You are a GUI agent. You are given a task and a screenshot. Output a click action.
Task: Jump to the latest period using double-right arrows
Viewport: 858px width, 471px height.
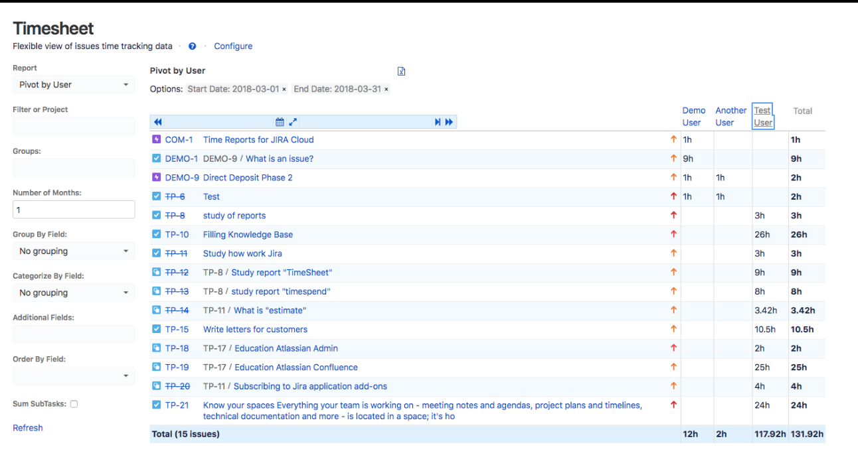click(449, 121)
